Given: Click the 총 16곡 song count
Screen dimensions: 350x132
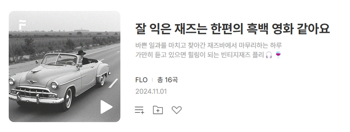Looking at the screenshot, I should (x=167, y=80).
